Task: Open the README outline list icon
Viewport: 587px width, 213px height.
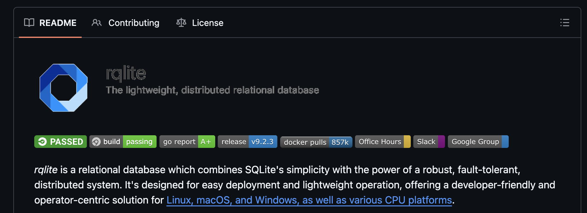Action: click(564, 23)
